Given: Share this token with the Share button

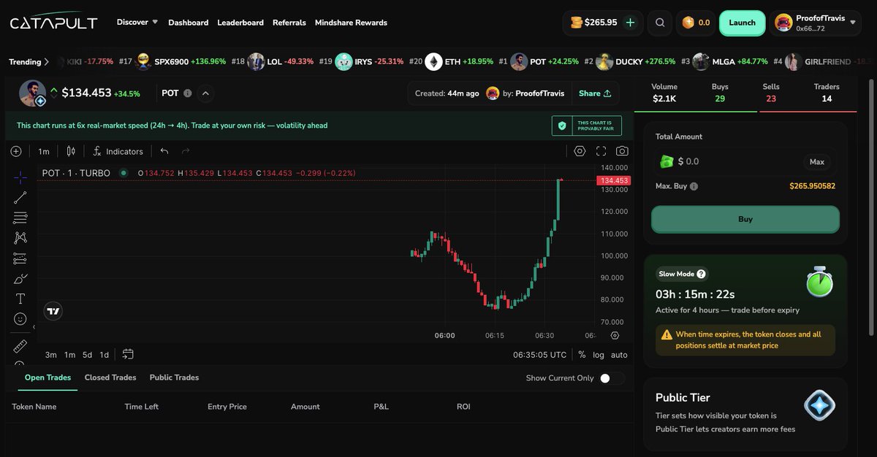Looking at the screenshot, I should coord(595,93).
